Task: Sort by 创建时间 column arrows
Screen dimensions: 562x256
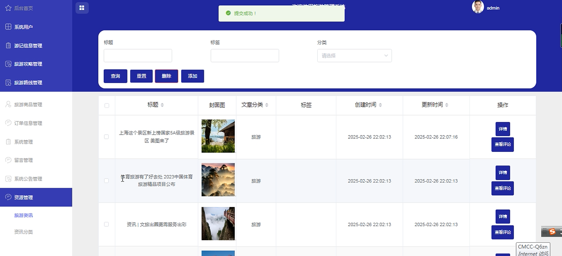Action: click(380, 105)
